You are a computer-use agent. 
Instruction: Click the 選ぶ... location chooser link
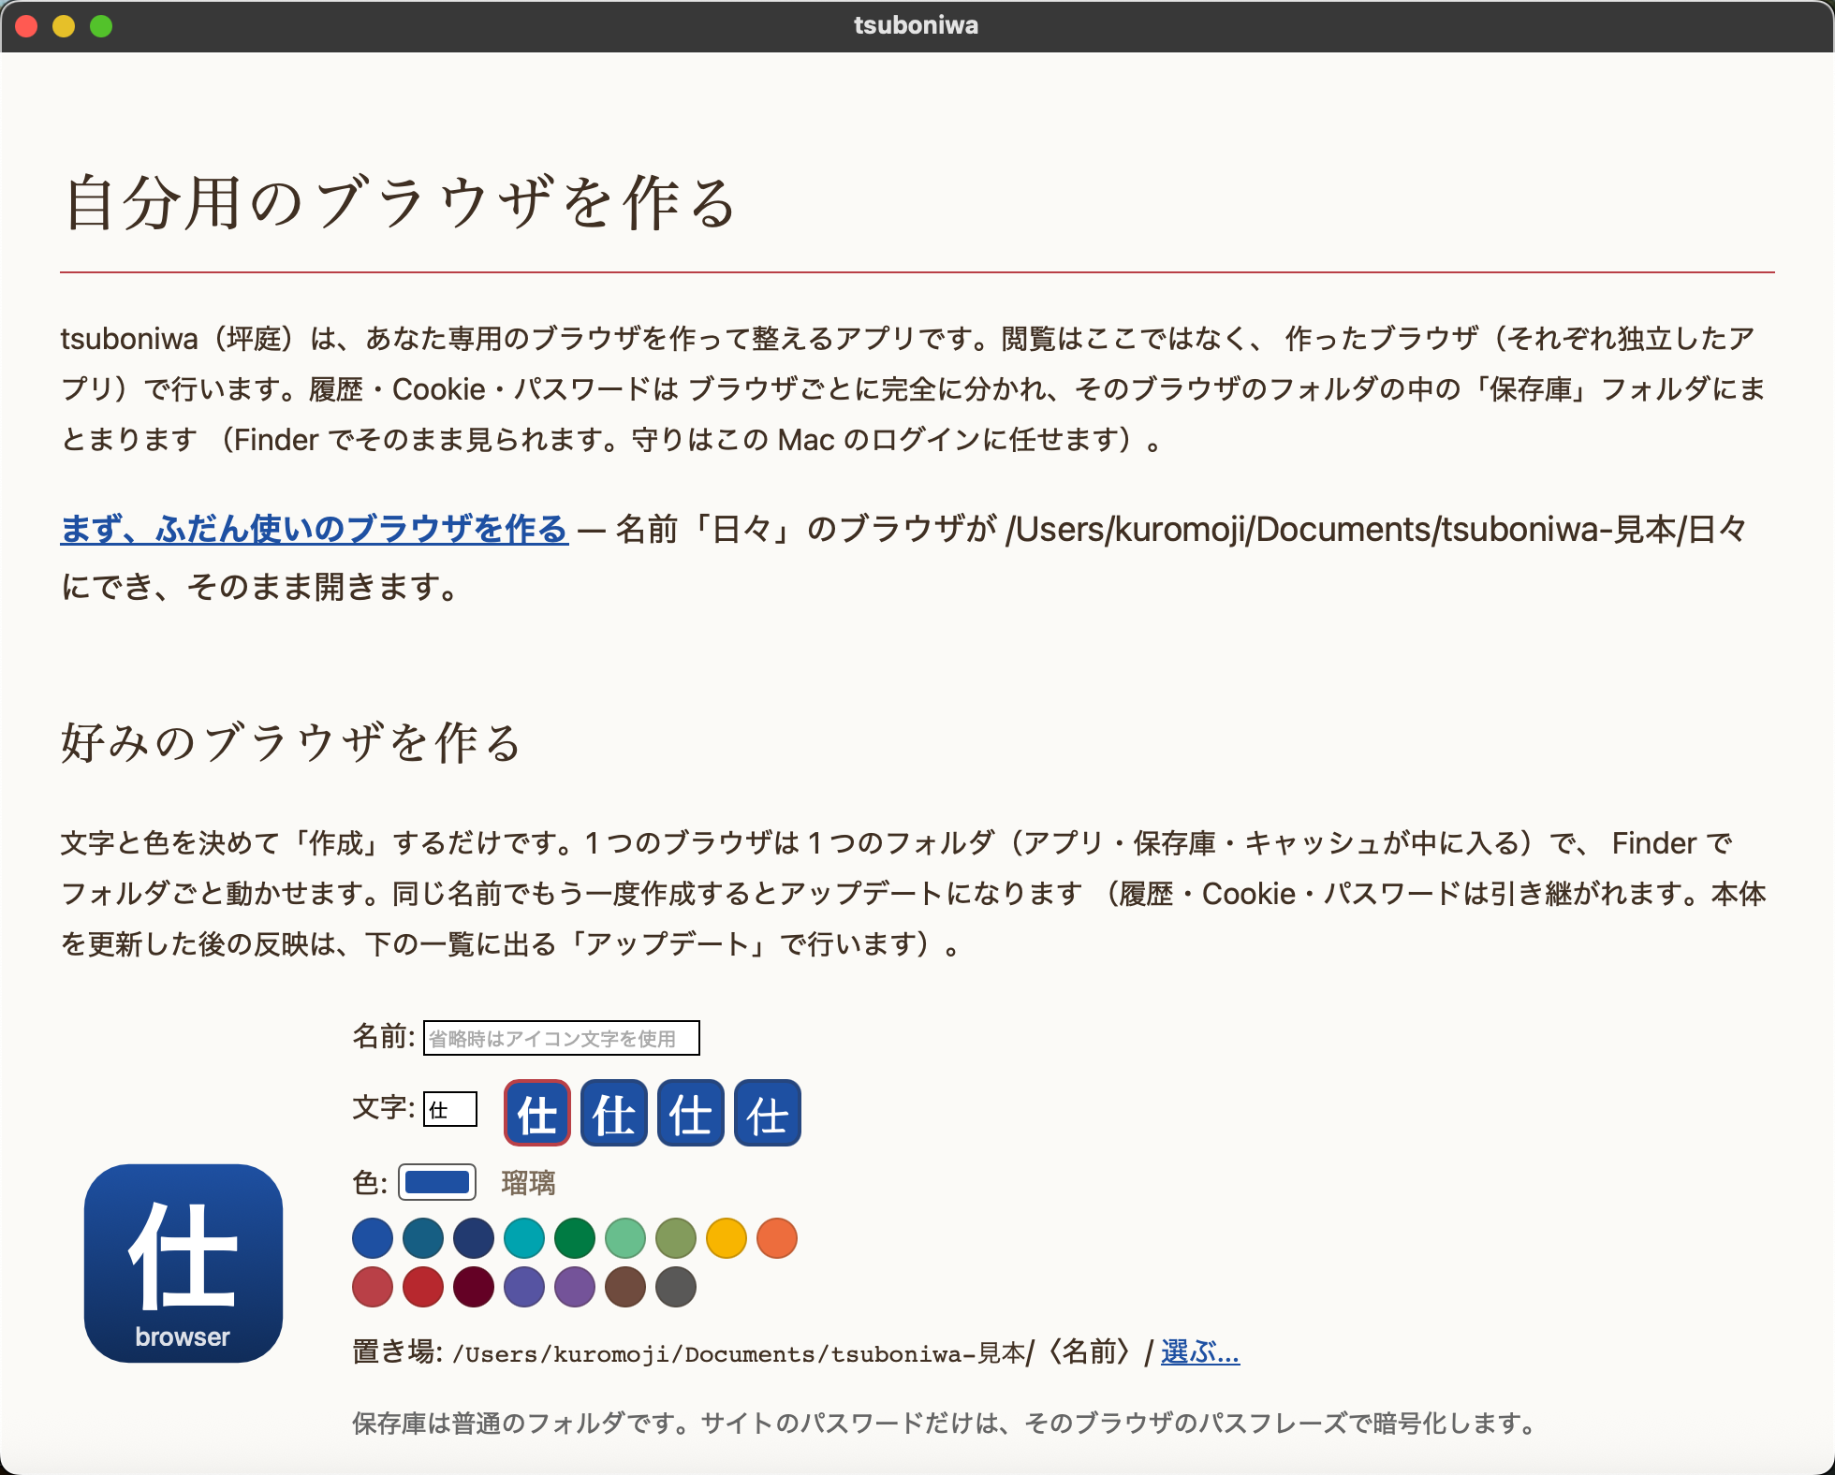point(1200,1351)
